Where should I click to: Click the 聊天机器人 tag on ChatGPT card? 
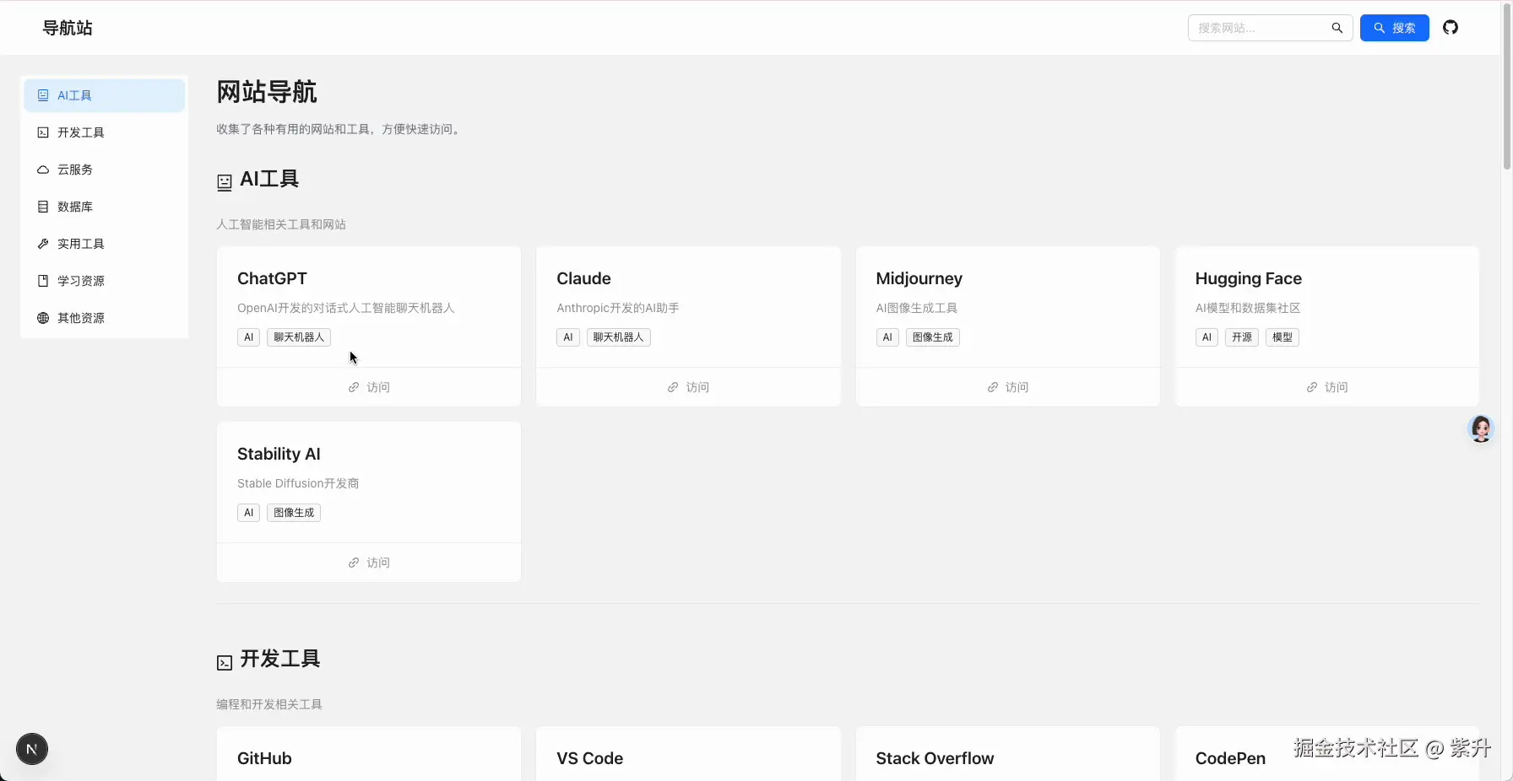pyautogui.click(x=298, y=337)
